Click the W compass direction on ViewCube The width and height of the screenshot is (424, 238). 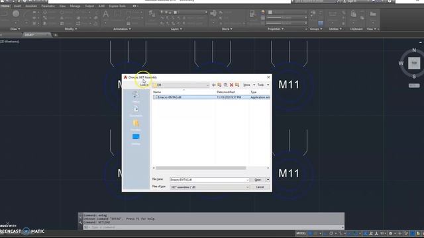[401, 63]
